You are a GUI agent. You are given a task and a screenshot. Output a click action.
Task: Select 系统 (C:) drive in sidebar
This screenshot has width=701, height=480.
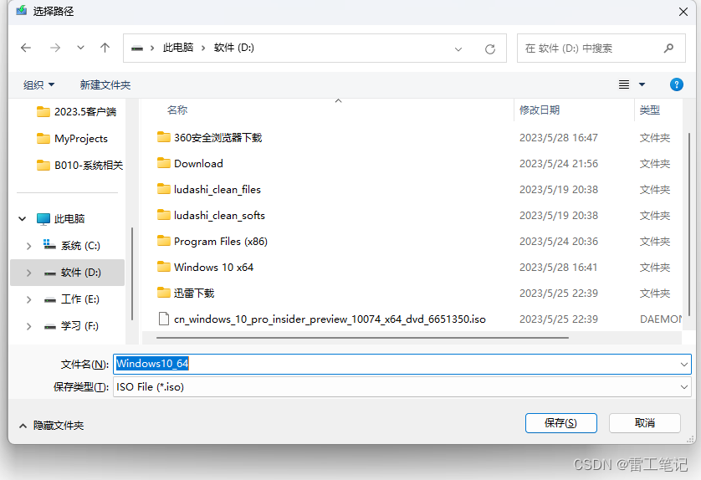(x=72, y=246)
